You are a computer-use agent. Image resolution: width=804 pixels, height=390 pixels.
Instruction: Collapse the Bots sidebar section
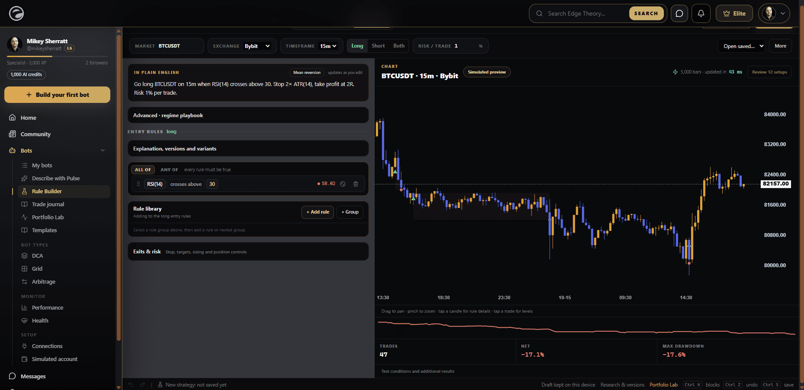click(103, 150)
